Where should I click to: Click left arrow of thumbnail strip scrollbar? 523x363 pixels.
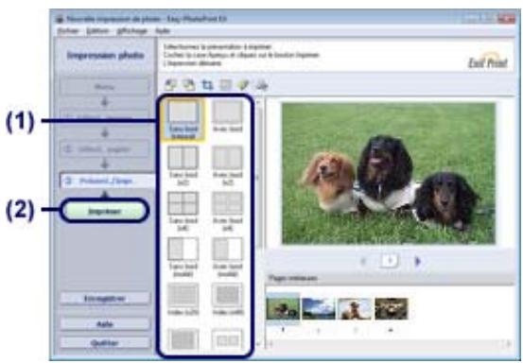270,344
